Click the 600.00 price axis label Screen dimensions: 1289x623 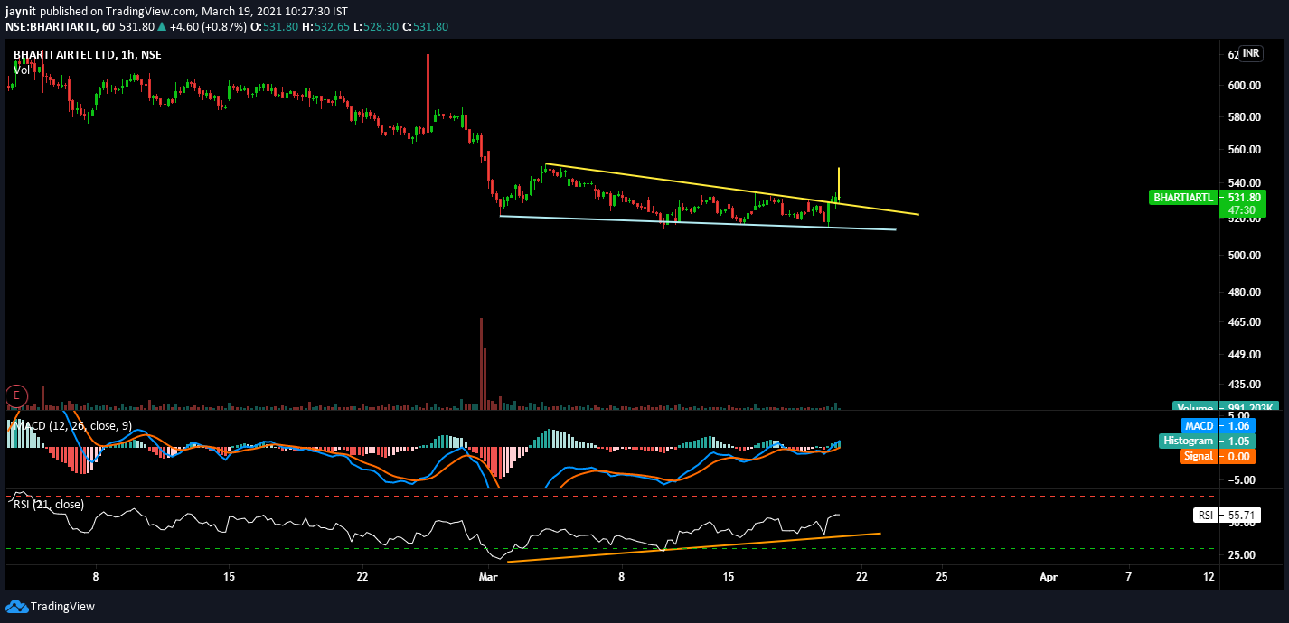[1243, 86]
